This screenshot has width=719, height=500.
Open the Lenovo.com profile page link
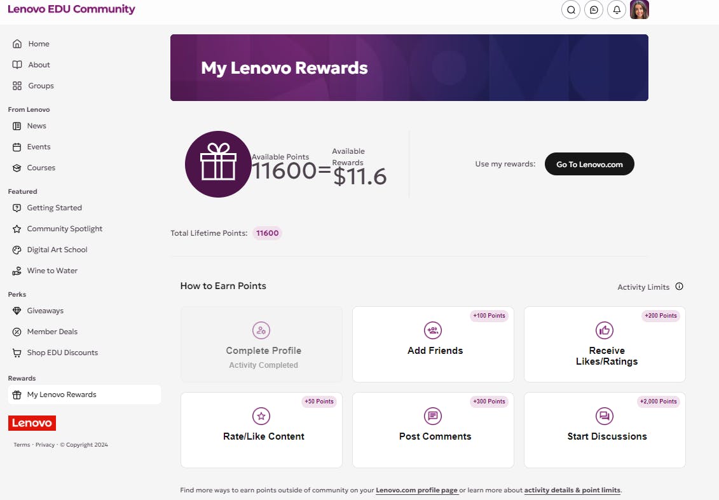(417, 490)
